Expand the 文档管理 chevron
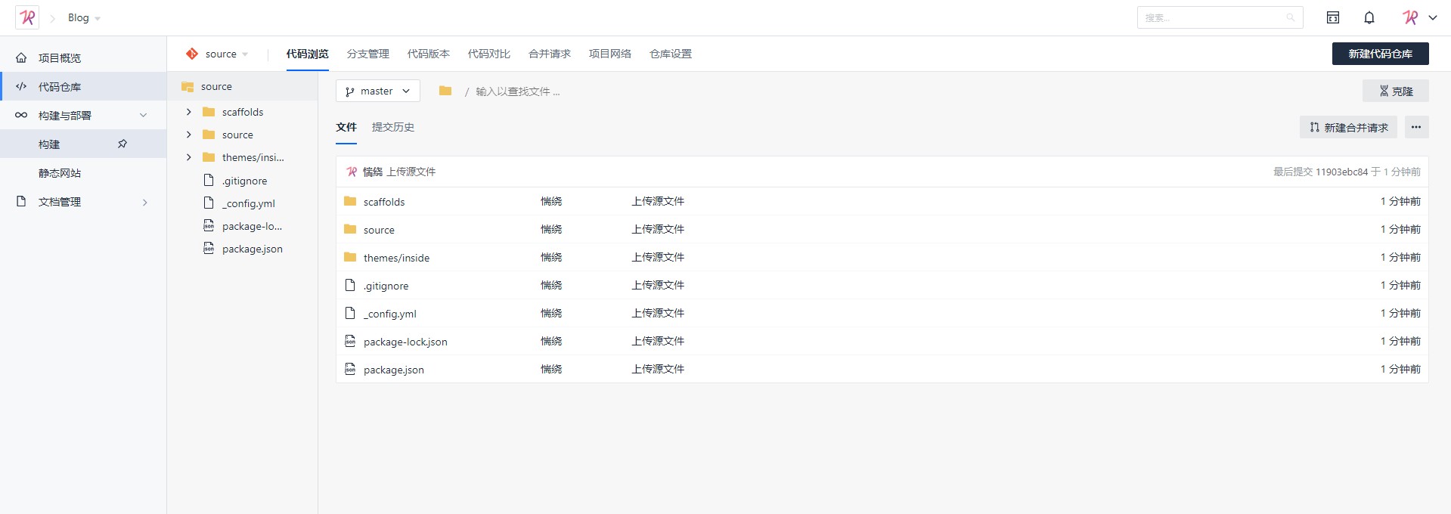Screen dimensions: 1451x514 click(x=144, y=203)
